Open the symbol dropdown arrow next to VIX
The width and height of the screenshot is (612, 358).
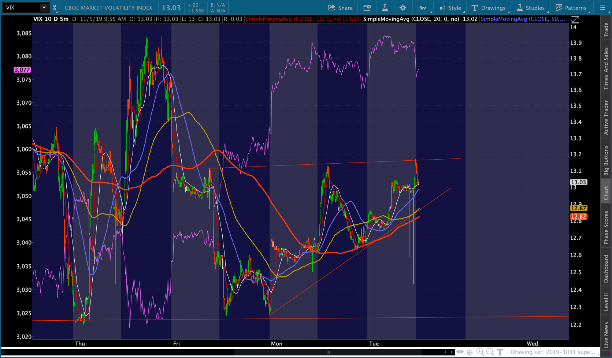44,8
